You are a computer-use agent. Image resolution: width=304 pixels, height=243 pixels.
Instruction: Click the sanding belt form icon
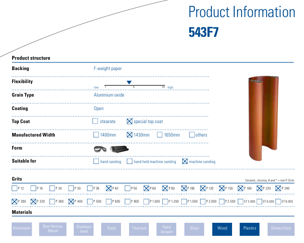100,149
